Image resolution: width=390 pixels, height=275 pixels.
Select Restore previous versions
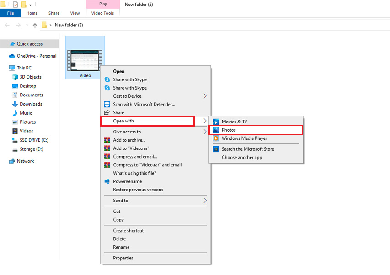[x=155, y=190]
